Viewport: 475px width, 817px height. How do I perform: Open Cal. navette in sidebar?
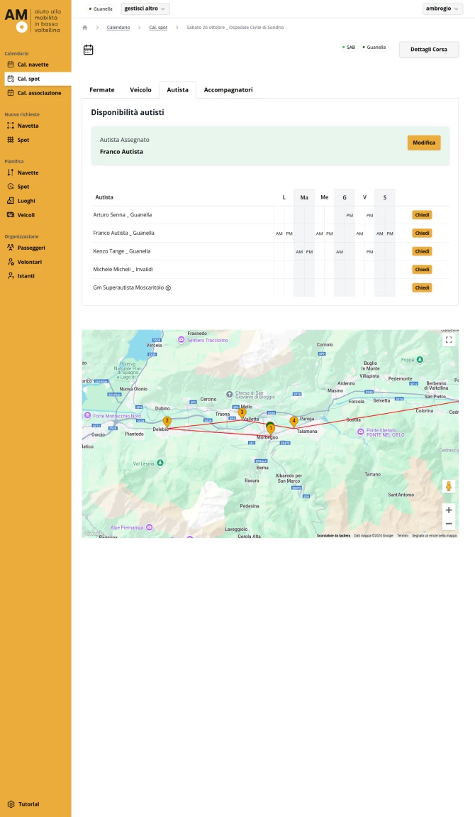[33, 65]
